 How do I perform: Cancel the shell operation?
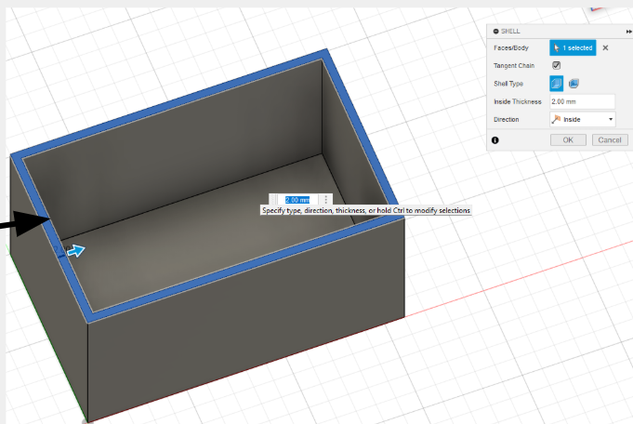(609, 139)
